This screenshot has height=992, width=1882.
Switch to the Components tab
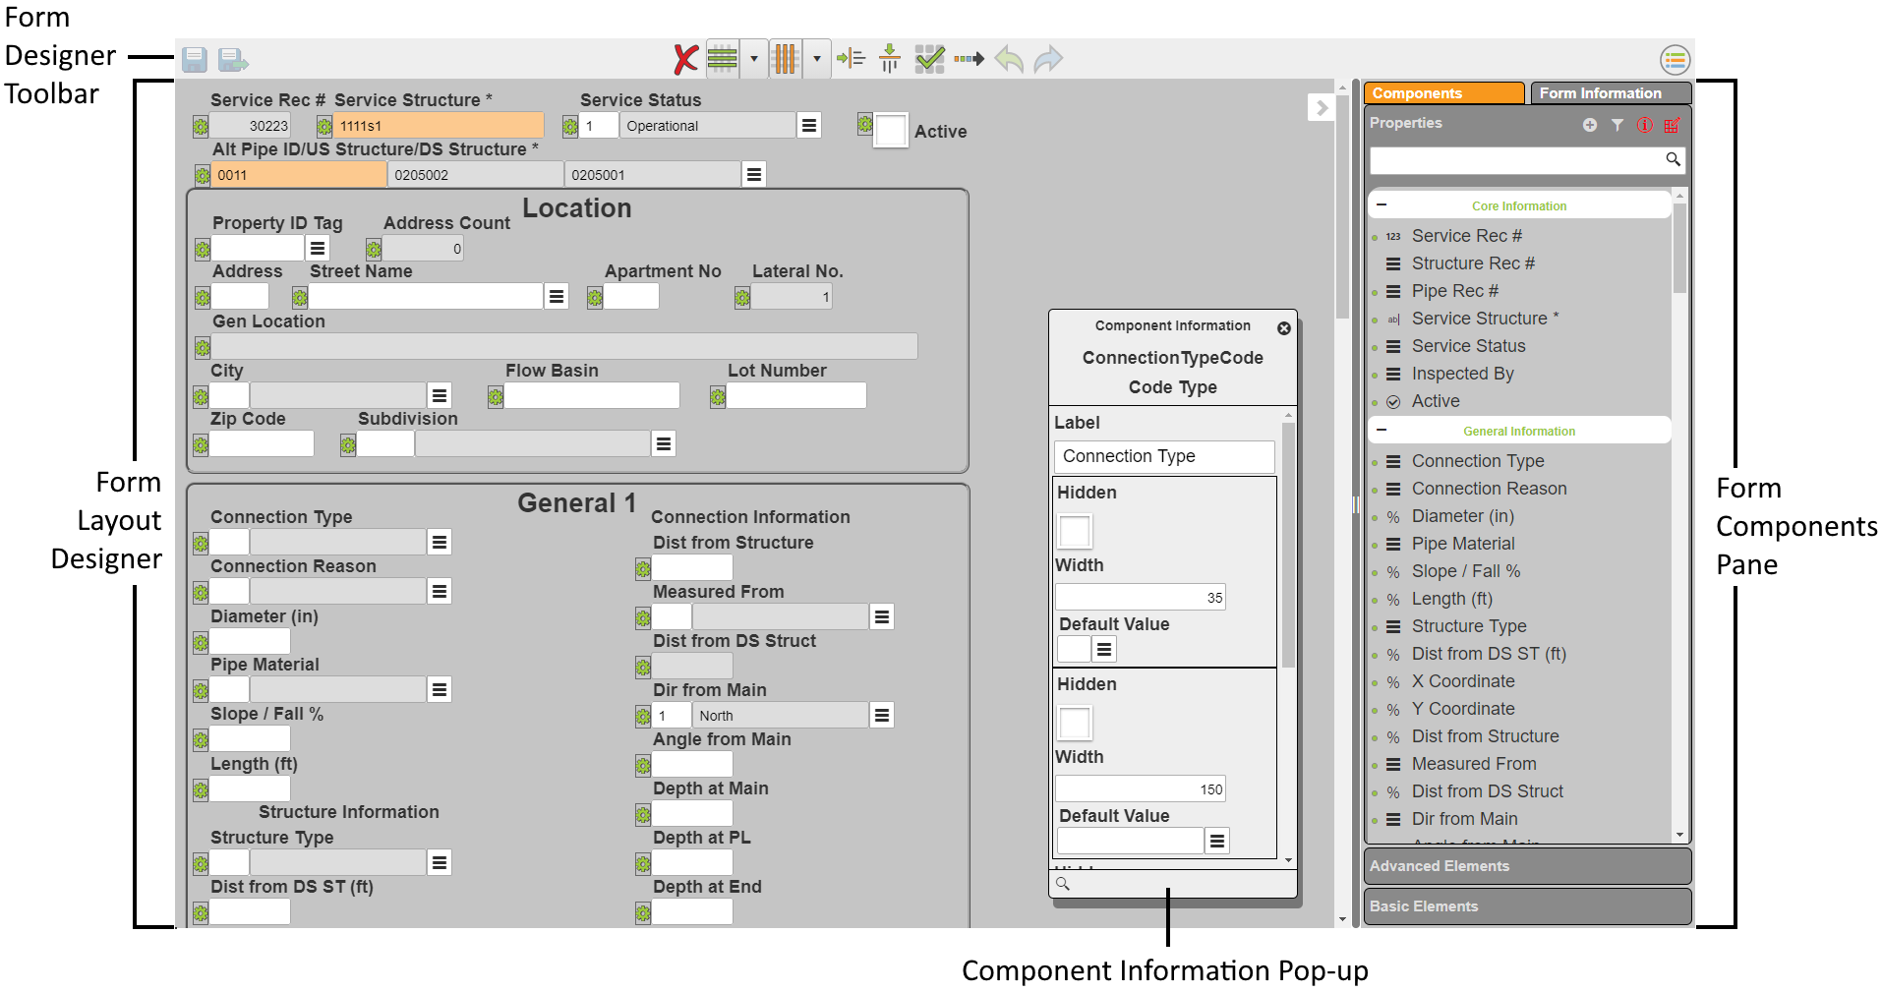point(1443,93)
